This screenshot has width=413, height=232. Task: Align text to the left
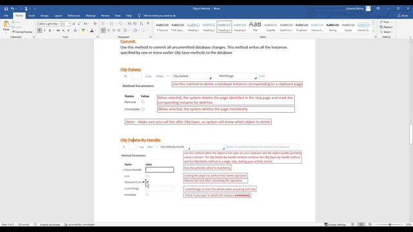click(103, 30)
